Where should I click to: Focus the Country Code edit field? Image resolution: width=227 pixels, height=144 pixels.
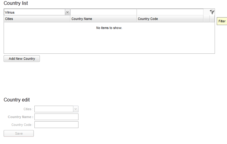(x=56, y=125)
